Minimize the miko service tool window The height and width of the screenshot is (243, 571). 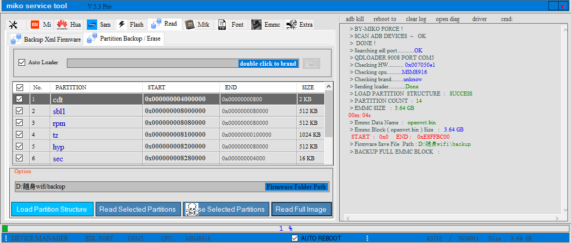pos(554,6)
